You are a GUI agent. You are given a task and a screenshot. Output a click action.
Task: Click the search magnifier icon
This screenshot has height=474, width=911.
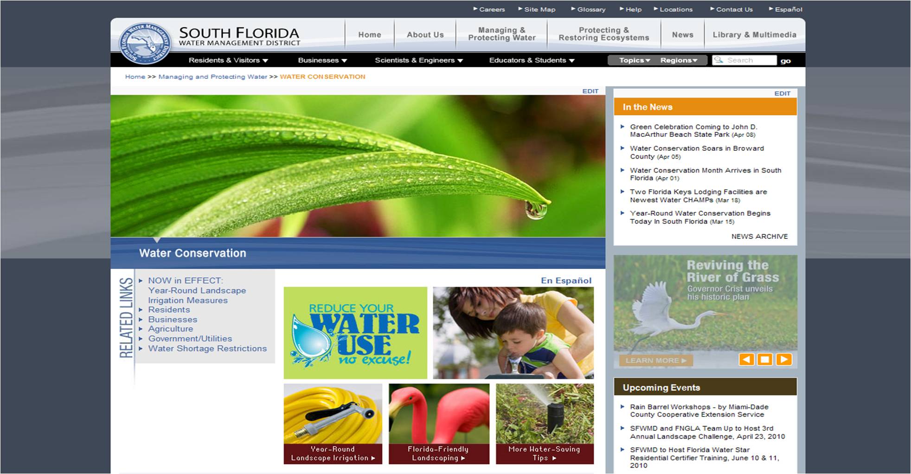click(x=719, y=60)
